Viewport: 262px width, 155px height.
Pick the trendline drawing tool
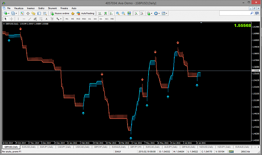(30, 19)
